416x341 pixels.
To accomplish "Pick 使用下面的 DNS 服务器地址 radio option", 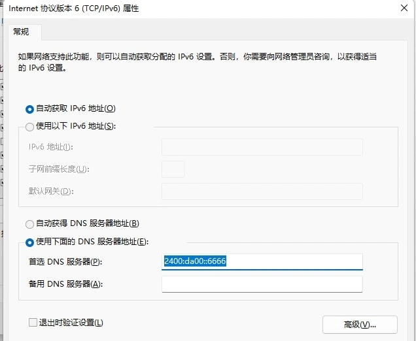I will (29, 242).
